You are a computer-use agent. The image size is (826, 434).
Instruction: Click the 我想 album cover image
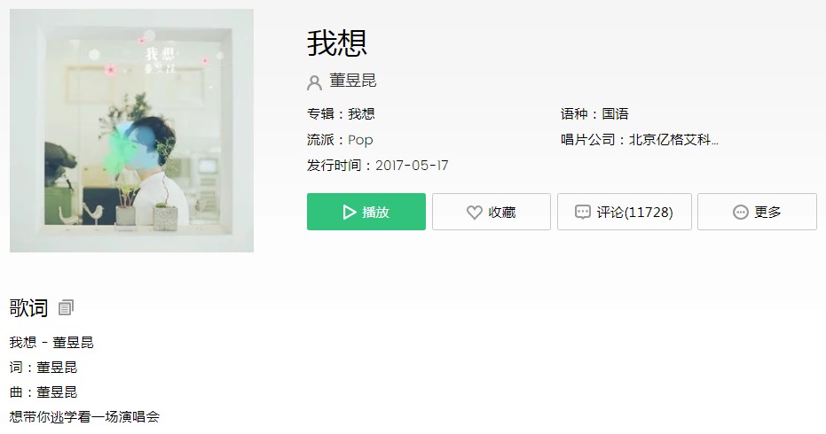[x=131, y=130]
